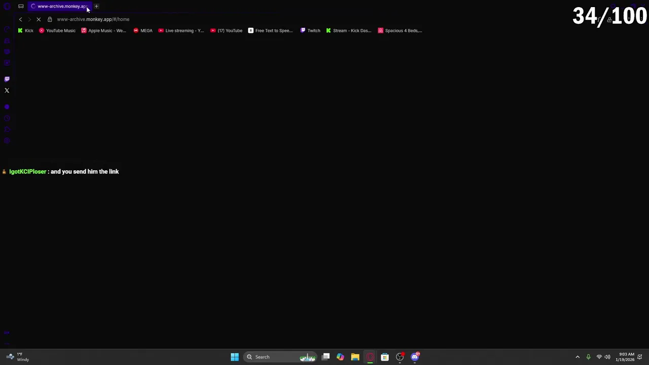Viewport: 649px width, 365px height.
Task: Go back to the previous page
Action: tap(20, 19)
